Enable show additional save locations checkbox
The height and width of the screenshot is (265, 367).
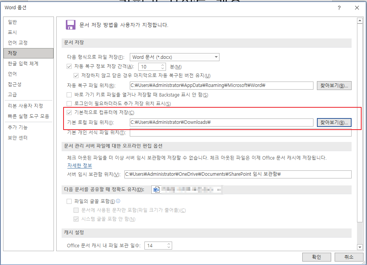click(x=69, y=103)
